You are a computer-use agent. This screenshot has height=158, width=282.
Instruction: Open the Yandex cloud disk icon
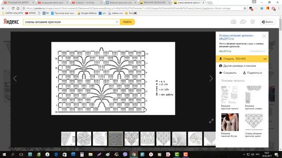click(243, 22)
